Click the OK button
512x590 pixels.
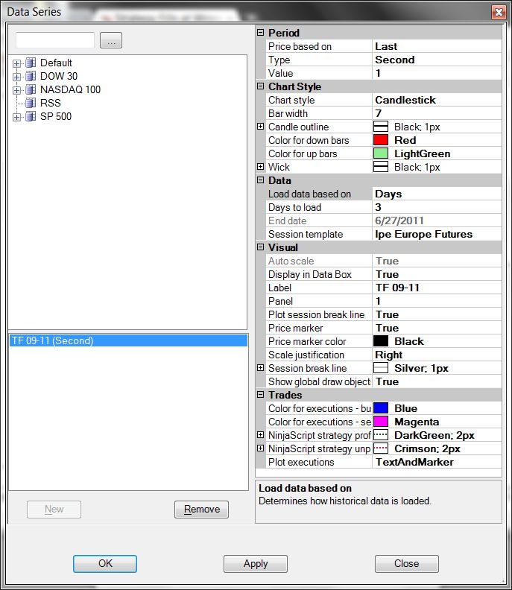point(105,563)
